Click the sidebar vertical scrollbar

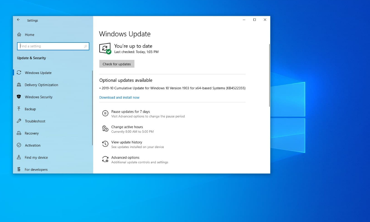tap(92, 108)
